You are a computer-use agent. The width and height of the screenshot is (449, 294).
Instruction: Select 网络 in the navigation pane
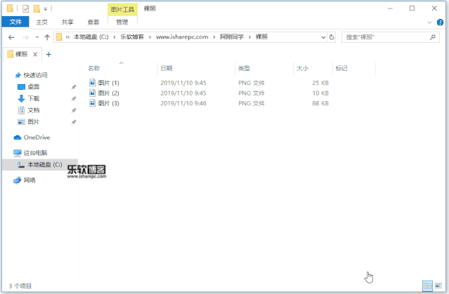tap(30, 180)
